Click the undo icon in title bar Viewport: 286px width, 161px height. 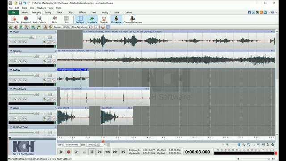pyautogui.click(x=25, y=3)
